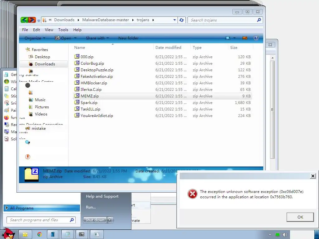Select the 000.zip file icon
This screenshot has width=319, height=239.
[77, 57]
